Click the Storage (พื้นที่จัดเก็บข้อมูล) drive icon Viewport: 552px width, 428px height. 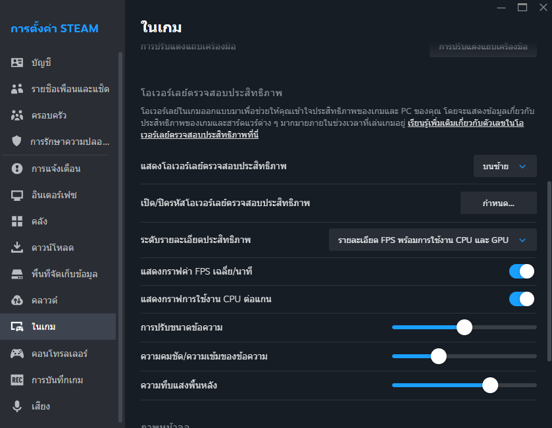[x=17, y=274]
